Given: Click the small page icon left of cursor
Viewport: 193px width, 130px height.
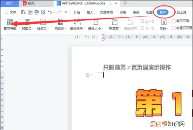Looking at the screenshot, I should tap(87, 75).
